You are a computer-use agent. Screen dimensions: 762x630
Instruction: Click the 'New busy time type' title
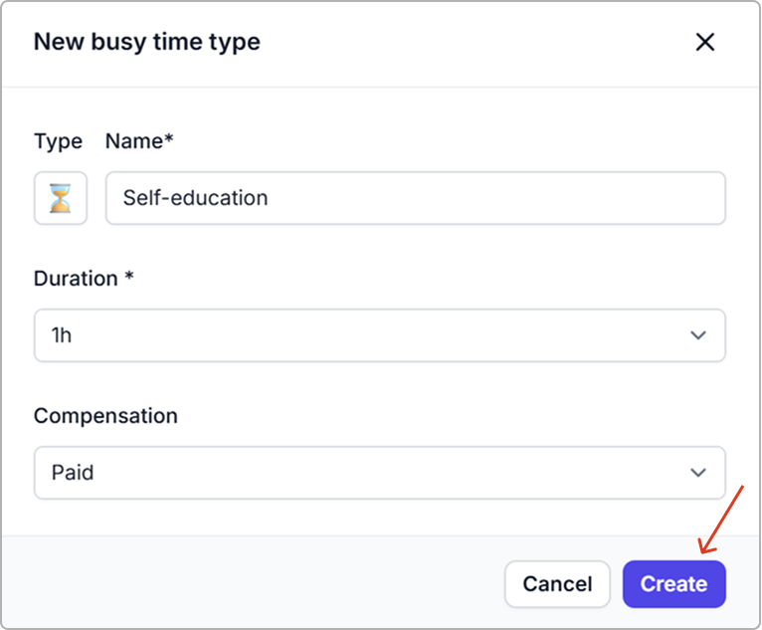146,42
